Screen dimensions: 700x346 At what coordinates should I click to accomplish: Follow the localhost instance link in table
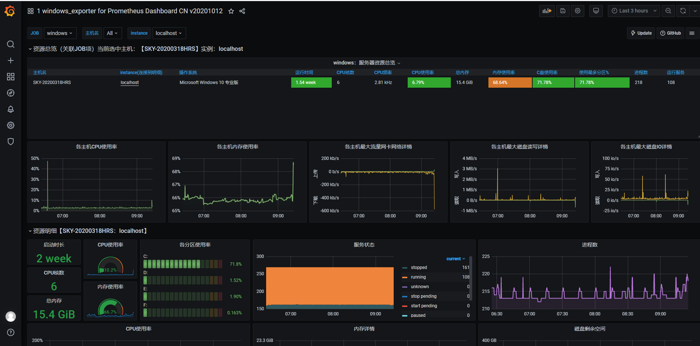point(130,83)
